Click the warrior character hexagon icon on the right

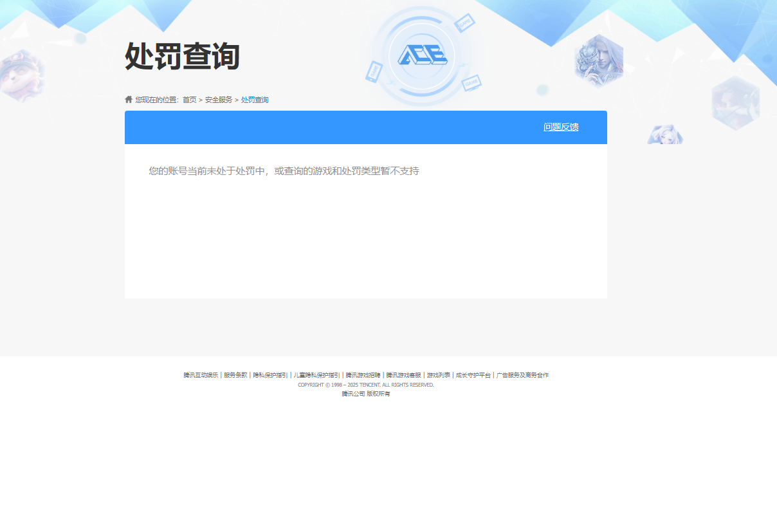[598, 61]
